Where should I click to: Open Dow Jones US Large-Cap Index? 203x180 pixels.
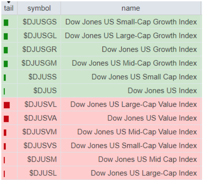click(144, 173)
